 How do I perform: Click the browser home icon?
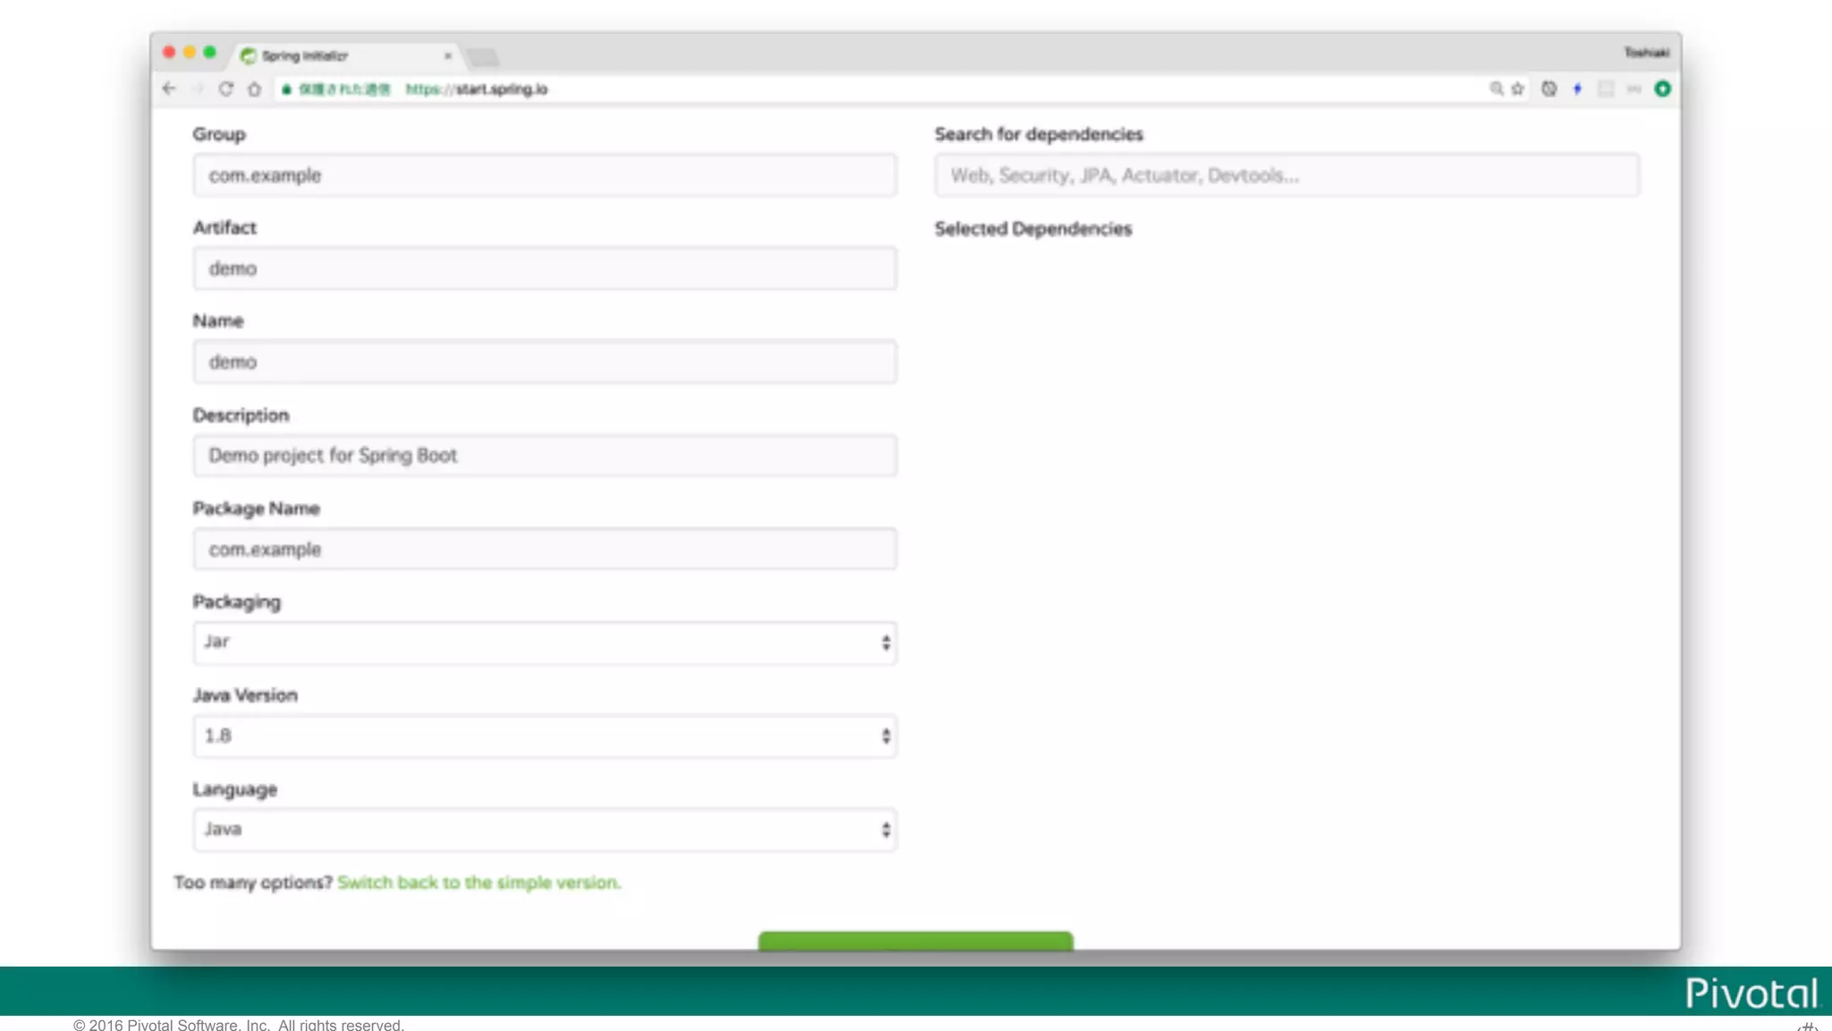click(x=255, y=89)
